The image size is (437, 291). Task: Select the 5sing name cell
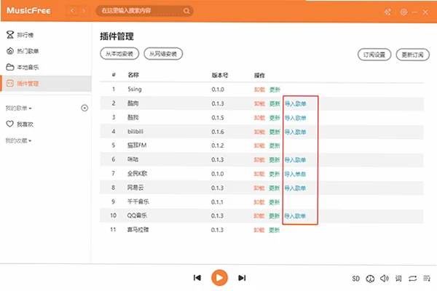(x=135, y=89)
